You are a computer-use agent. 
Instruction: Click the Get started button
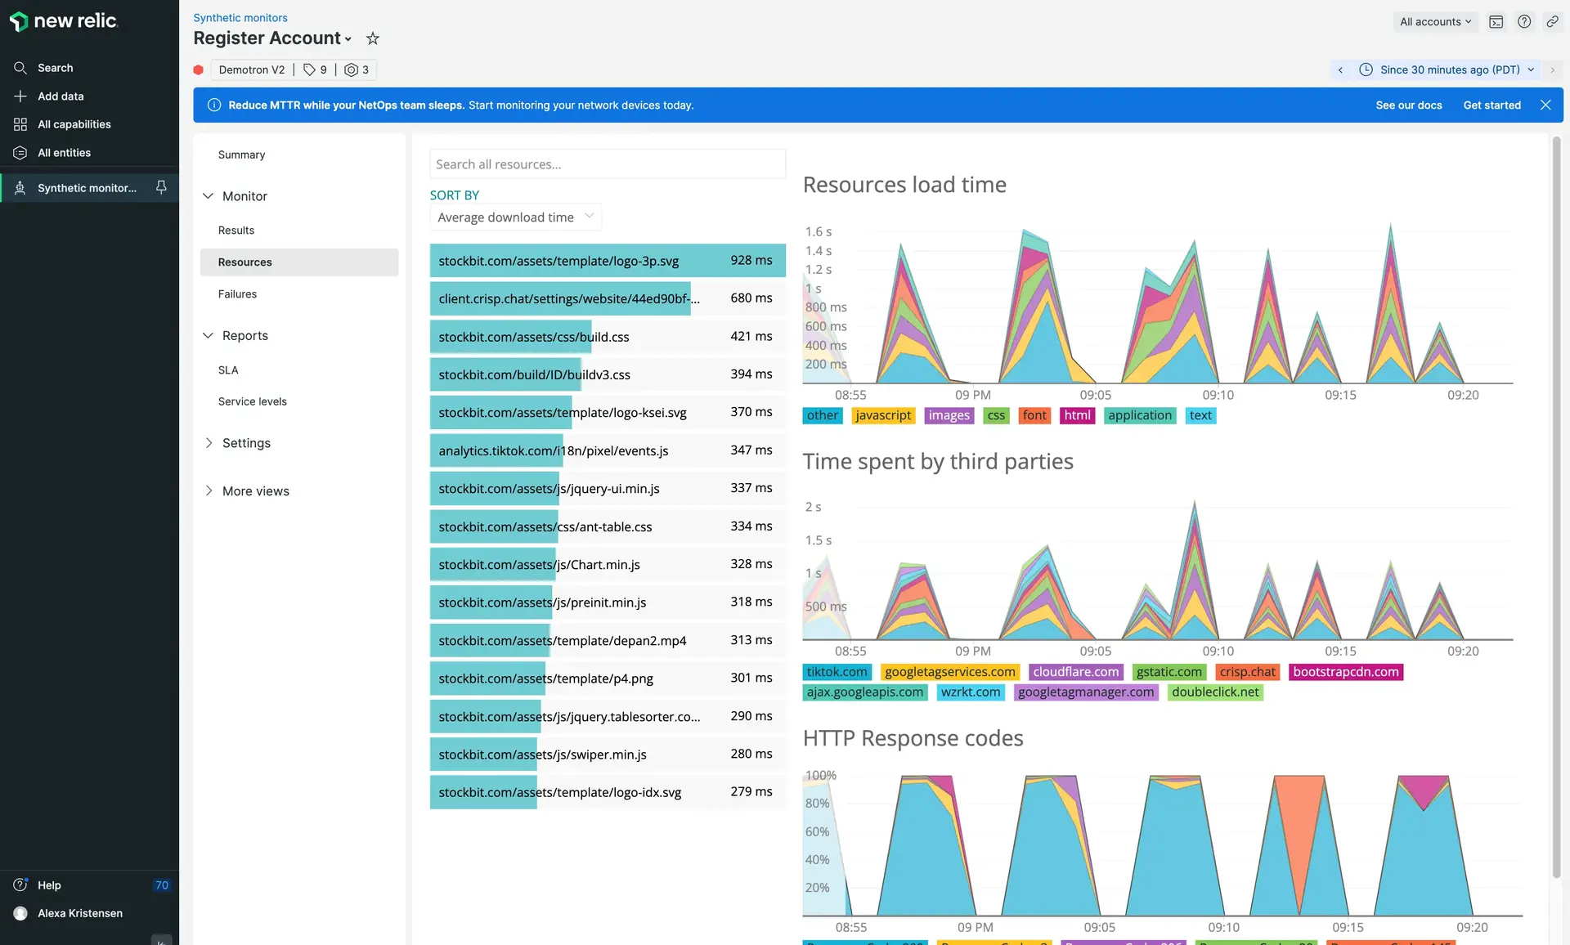pos(1491,105)
